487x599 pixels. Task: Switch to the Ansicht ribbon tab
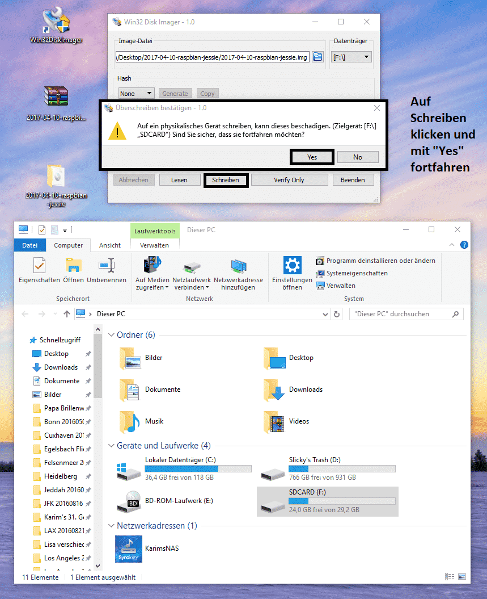[110, 245]
